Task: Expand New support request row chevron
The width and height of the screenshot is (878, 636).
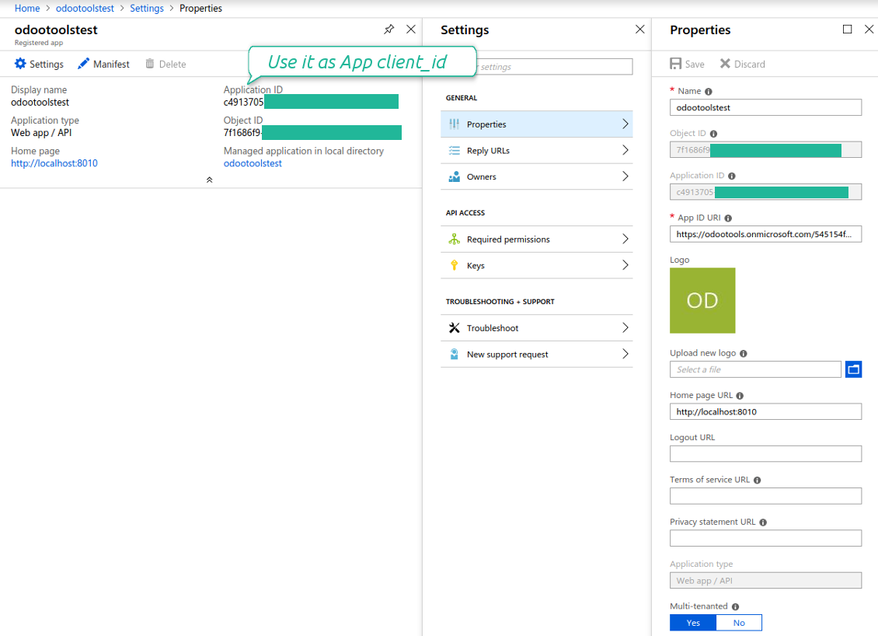Action: click(625, 354)
